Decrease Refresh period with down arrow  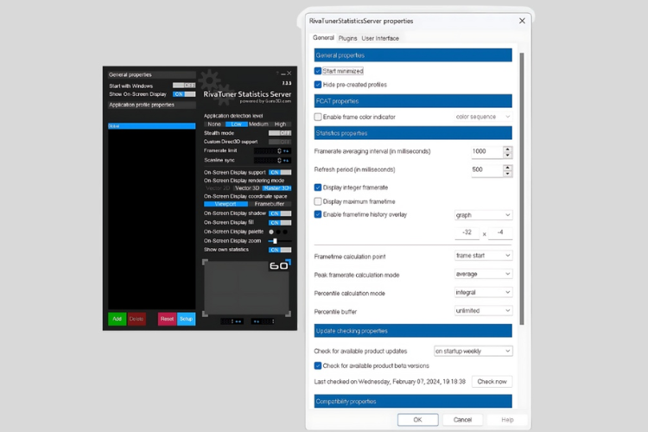pyautogui.click(x=507, y=174)
